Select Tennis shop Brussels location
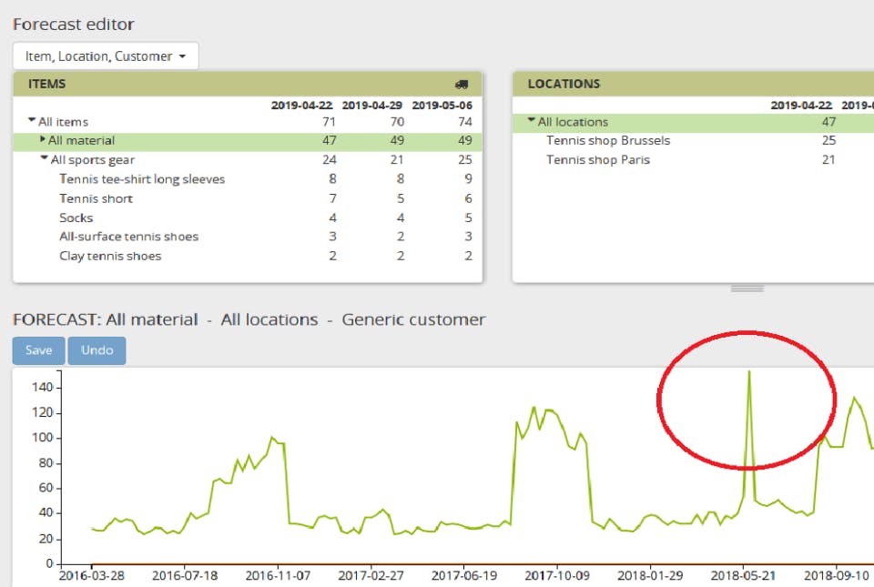The height and width of the screenshot is (587, 874). click(608, 140)
